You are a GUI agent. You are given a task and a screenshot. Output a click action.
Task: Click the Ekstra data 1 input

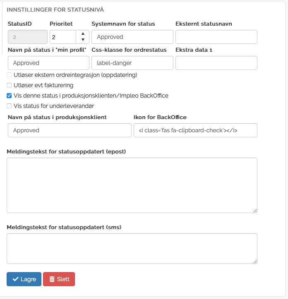point(216,63)
